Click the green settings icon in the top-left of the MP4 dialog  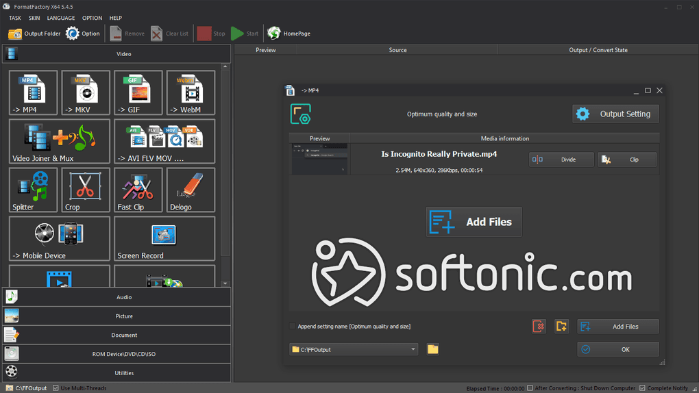(300, 114)
